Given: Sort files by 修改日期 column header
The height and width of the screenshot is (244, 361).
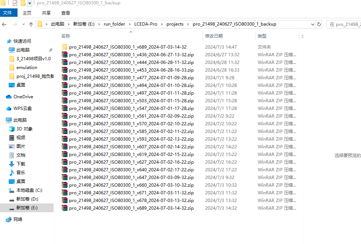Looking at the screenshot, I should [x=214, y=36].
